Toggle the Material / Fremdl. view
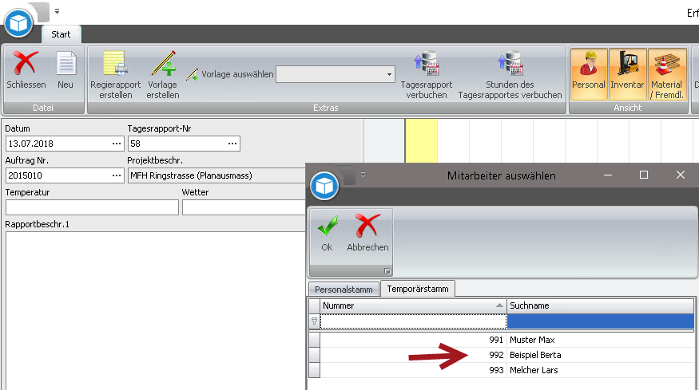This screenshot has height=390, width=699. 667,74
